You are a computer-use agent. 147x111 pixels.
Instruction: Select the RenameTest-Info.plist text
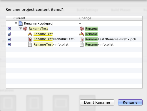tap(51, 44)
